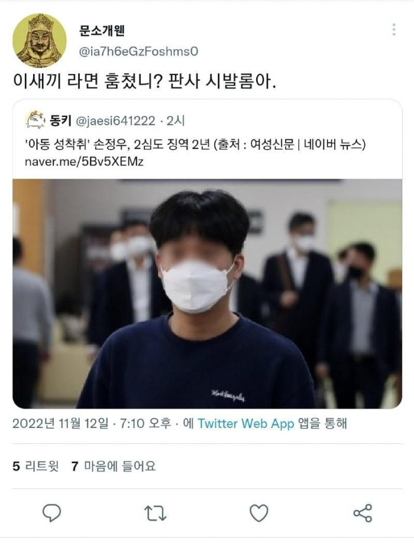Click the 문소개웬 display name
Viewport: 414px width, 548px height.
click(x=102, y=30)
